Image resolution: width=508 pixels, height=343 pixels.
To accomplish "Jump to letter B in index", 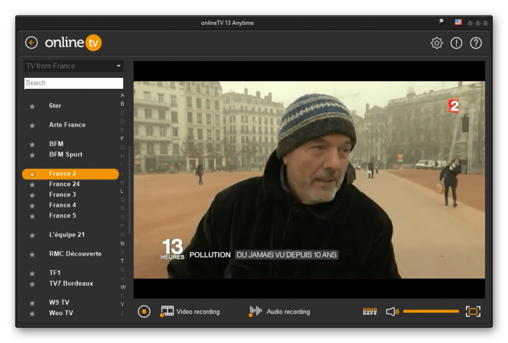I will [x=122, y=104].
